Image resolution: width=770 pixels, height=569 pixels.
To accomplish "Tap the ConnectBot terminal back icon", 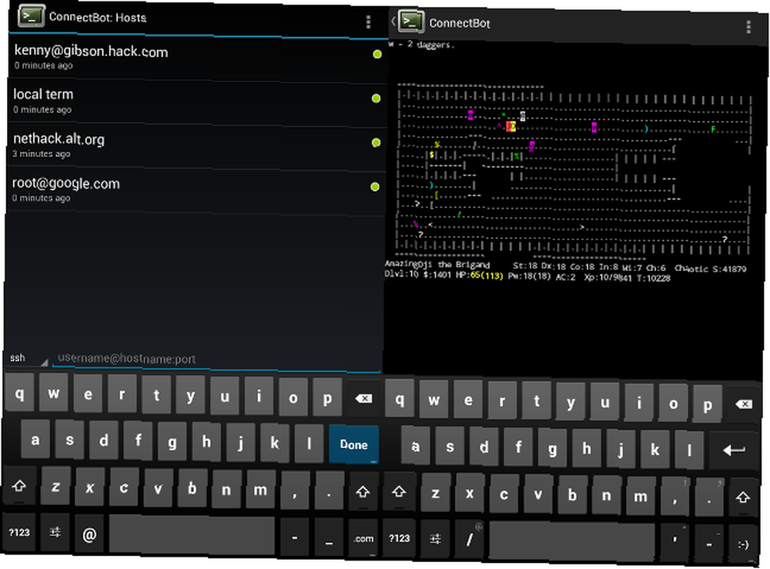I will coord(393,21).
